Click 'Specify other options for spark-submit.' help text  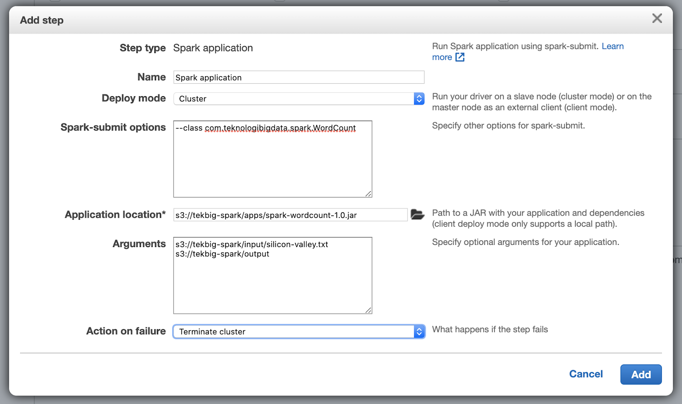(x=509, y=126)
